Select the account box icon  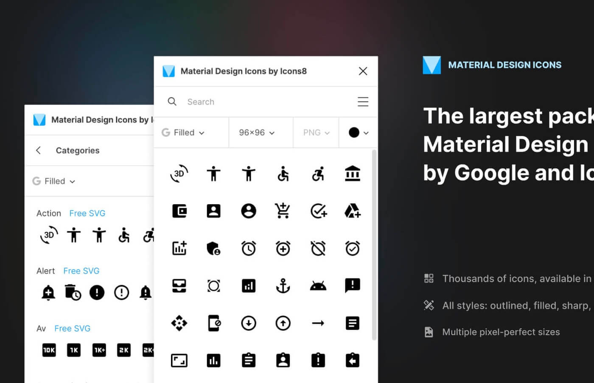pyautogui.click(x=213, y=211)
